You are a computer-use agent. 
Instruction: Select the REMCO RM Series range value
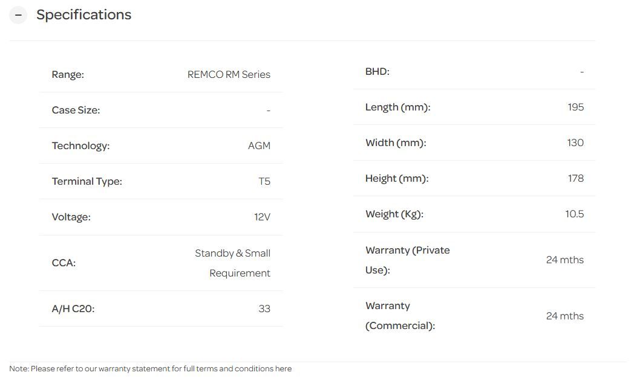click(x=229, y=75)
